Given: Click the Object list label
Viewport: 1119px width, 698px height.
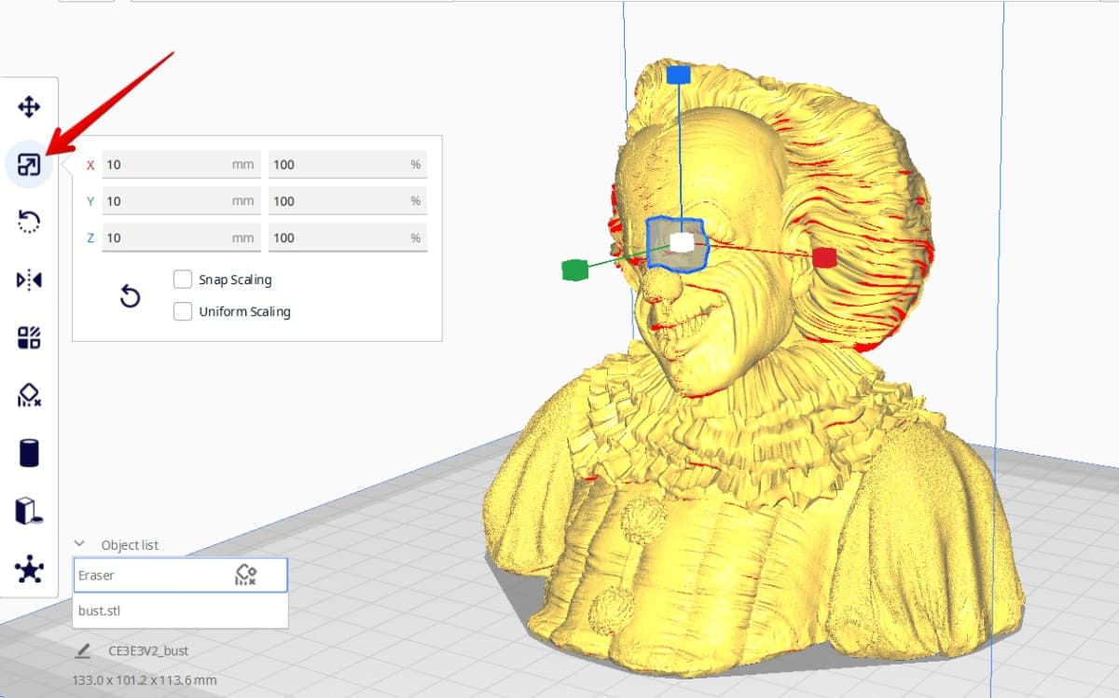Looking at the screenshot, I should coord(130,545).
